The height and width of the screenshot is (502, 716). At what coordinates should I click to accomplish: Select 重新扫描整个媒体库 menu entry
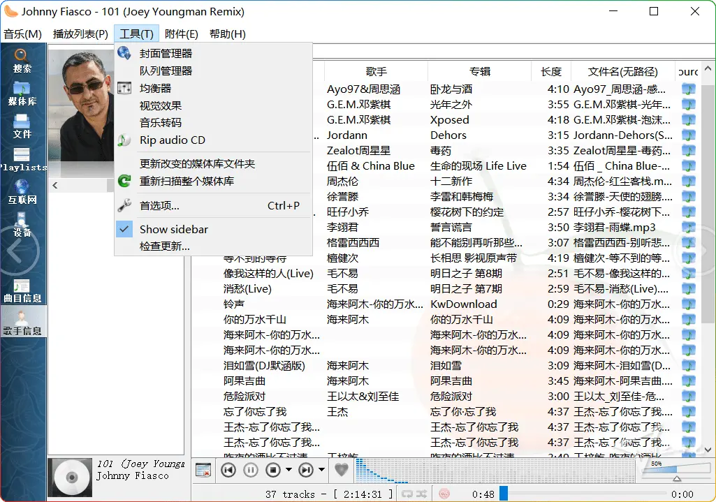click(x=213, y=181)
